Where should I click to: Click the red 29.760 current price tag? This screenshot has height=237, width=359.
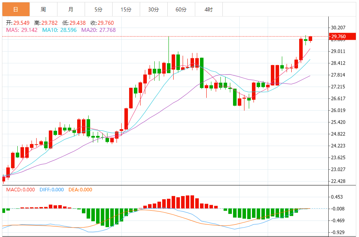342,36
